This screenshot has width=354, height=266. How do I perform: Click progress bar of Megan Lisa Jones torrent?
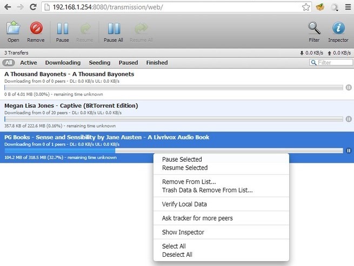(x=173, y=119)
